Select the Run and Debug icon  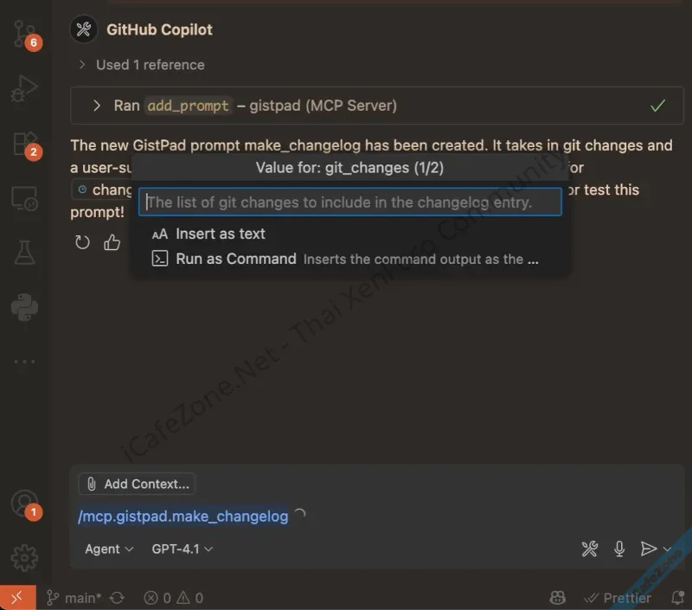tap(23, 87)
